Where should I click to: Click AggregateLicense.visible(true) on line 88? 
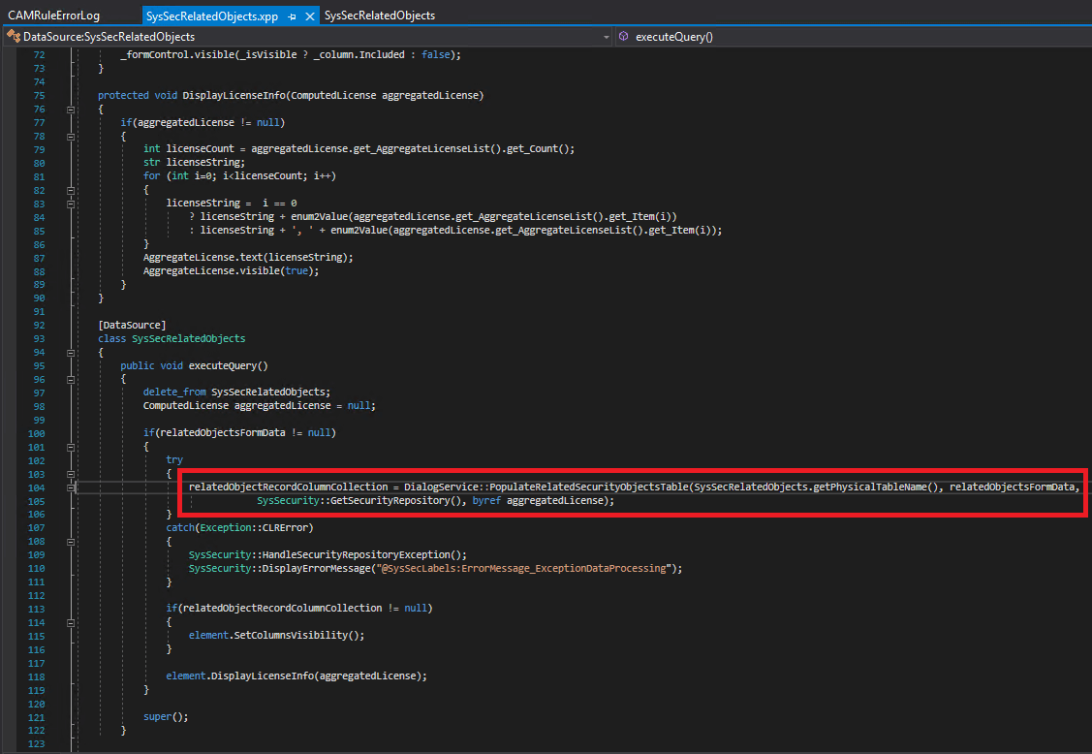click(232, 271)
